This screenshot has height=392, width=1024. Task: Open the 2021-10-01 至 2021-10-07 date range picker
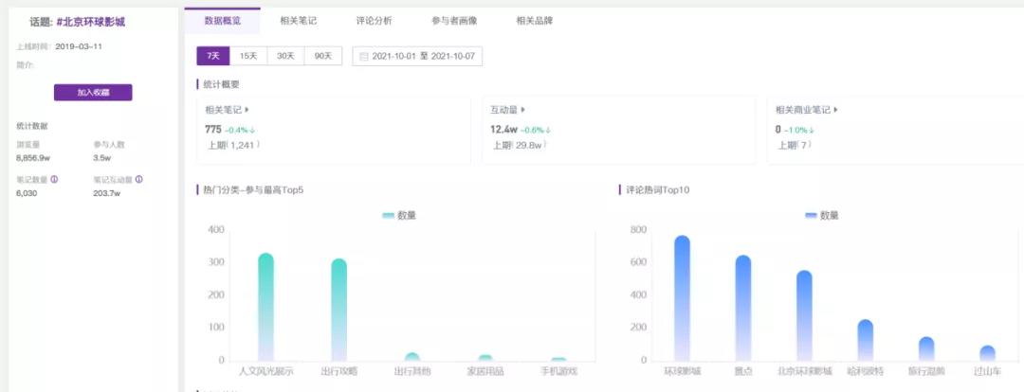(417, 56)
